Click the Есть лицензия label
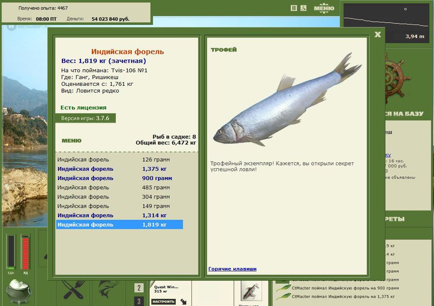This screenshot has height=306, width=434. [x=84, y=107]
